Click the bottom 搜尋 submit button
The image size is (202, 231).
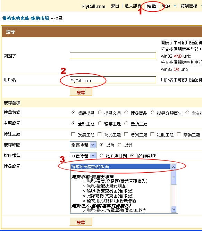tap(81, 222)
